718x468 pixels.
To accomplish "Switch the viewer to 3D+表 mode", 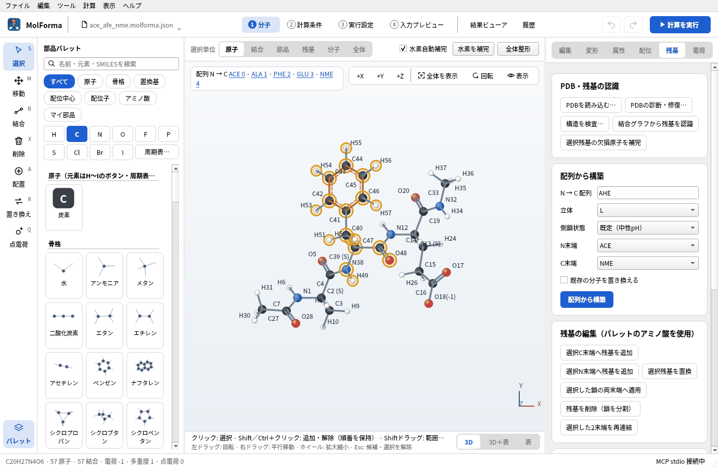I will [498, 442].
